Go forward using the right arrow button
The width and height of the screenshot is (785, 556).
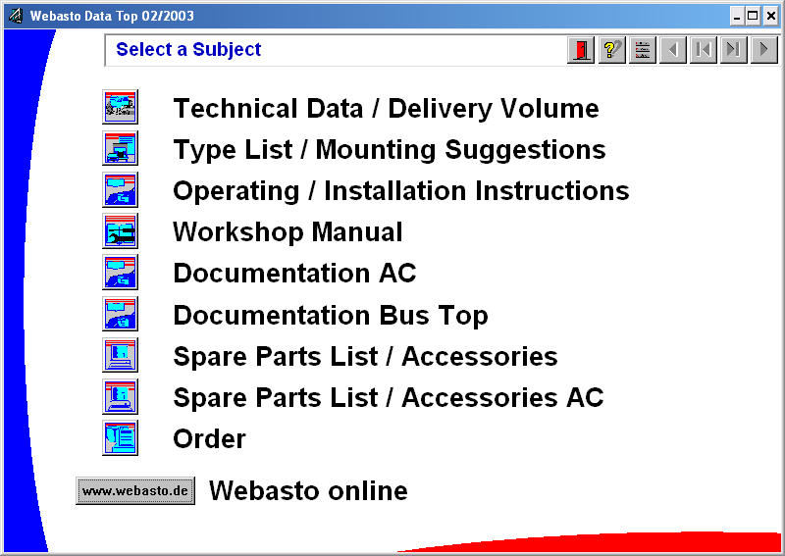764,50
